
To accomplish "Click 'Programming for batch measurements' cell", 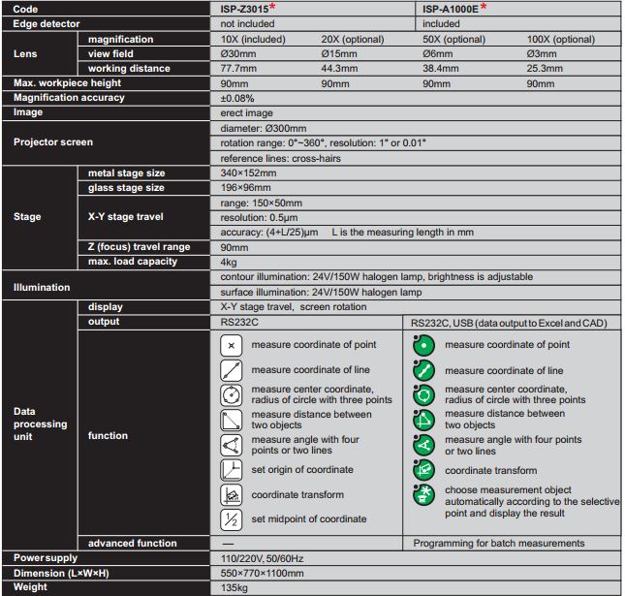I will pyautogui.click(x=512, y=544).
